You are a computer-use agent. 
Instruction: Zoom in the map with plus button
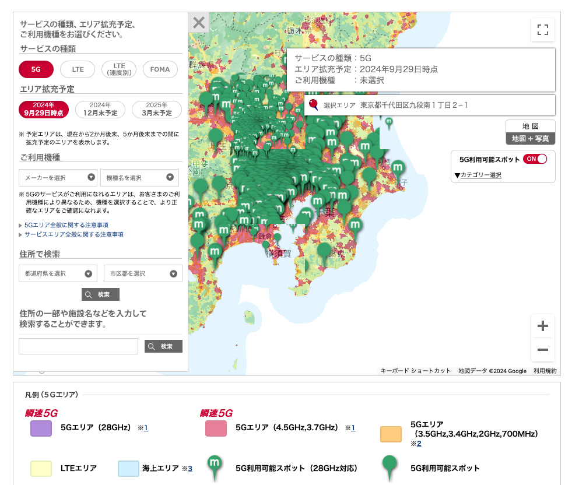click(543, 326)
